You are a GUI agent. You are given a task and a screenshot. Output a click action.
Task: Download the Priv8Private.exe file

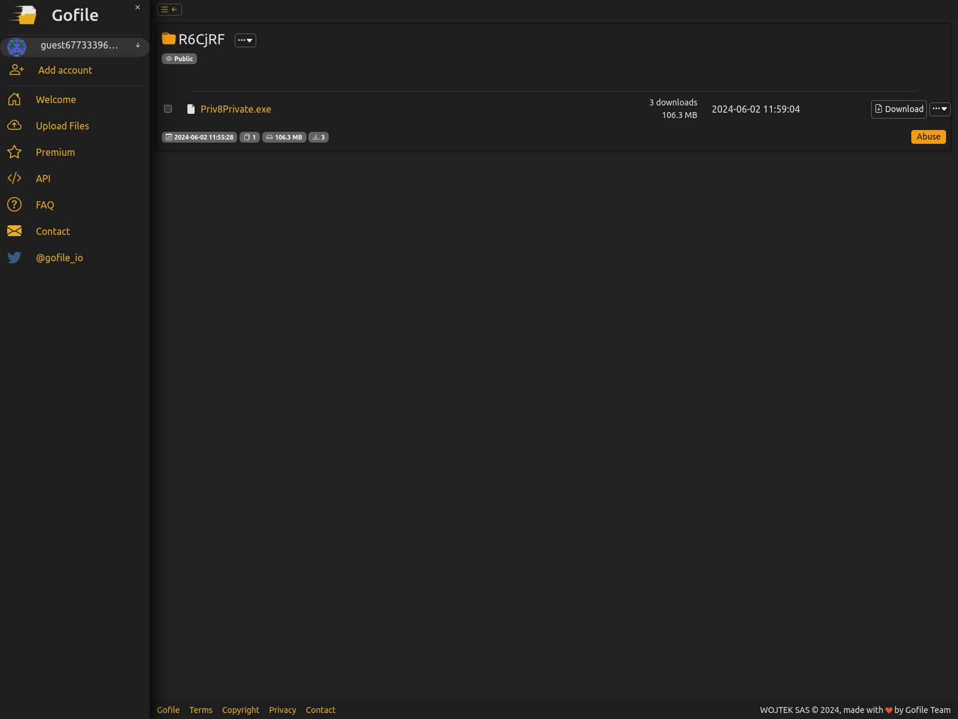899,109
